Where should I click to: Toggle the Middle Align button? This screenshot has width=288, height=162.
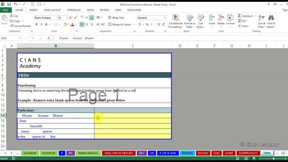(x=87, y=18)
